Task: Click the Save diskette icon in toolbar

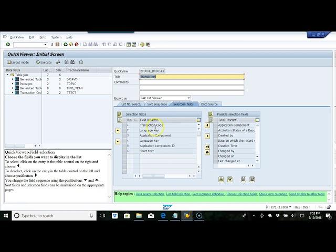Action: [57, 45]
